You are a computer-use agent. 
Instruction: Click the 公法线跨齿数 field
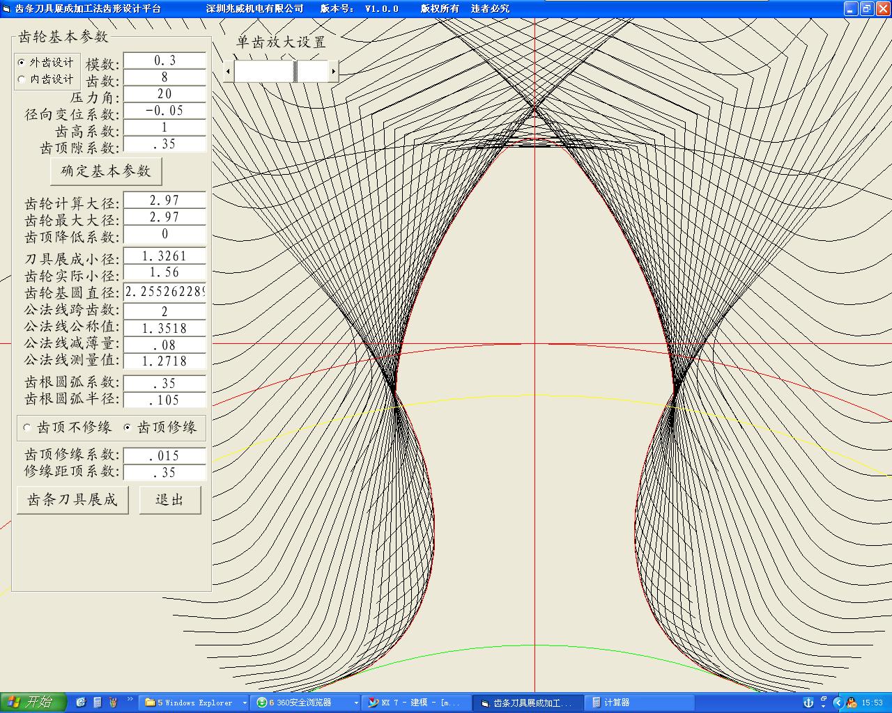tap(164, 311)
